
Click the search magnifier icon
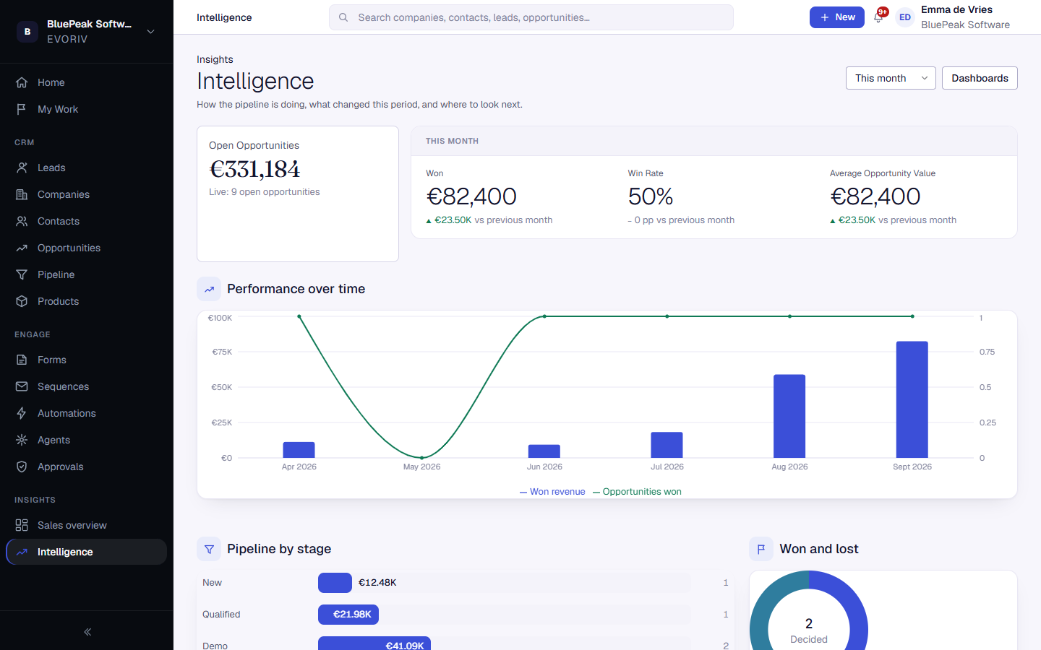click(x=343, y=17)
